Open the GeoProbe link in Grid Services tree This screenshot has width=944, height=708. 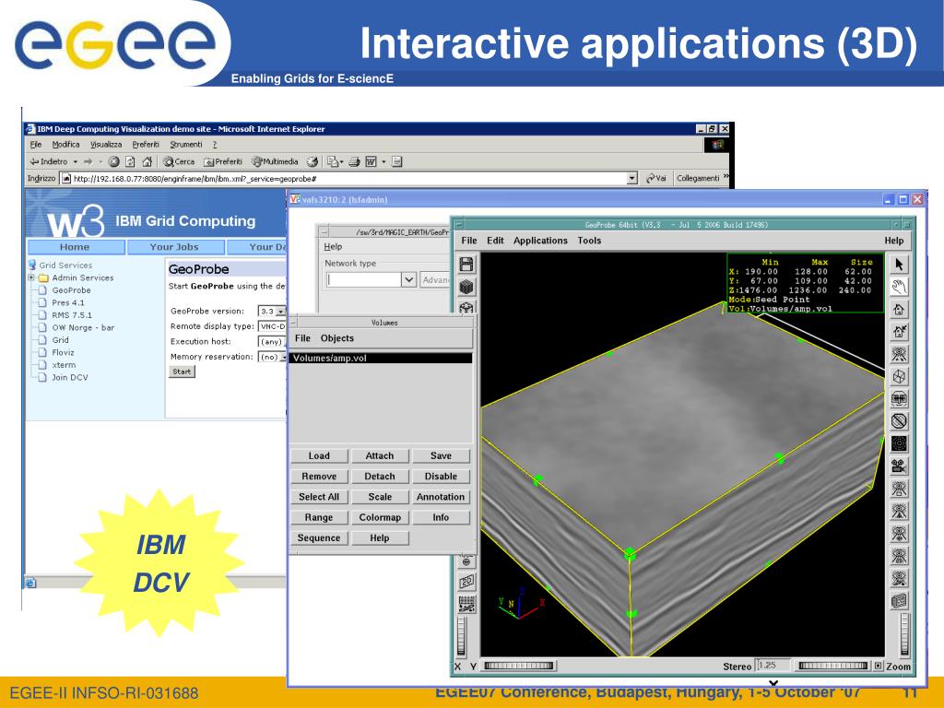tap(71, 290)
